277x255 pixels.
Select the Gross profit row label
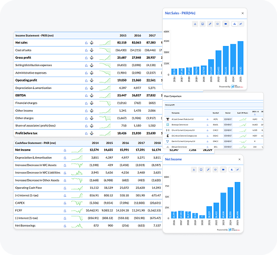point(23,58)
